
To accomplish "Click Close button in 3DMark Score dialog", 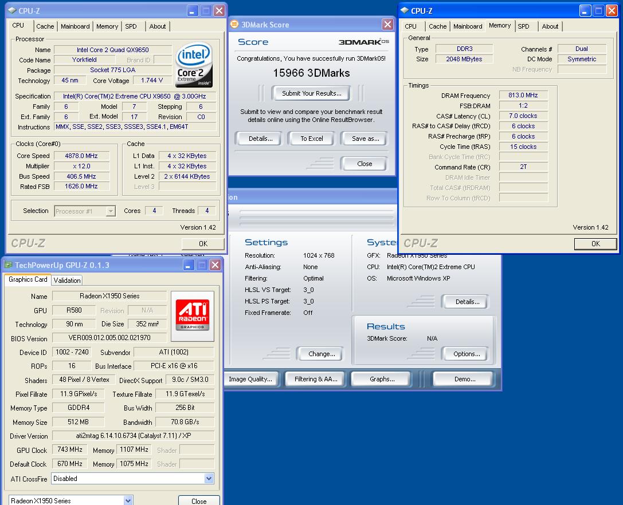I will 365,164.
